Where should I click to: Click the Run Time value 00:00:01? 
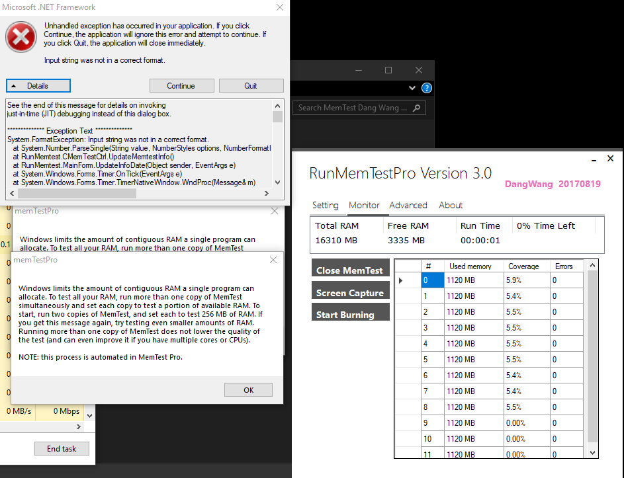[x=480, y=241]
